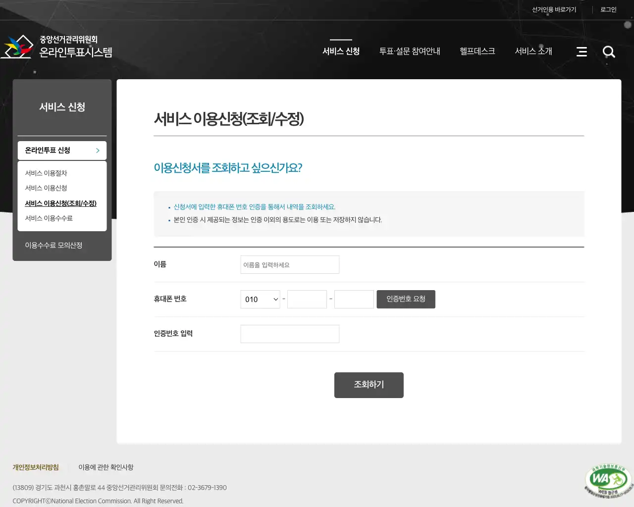
Task: Open the 헬프데스크 menu
Action: 477,51
